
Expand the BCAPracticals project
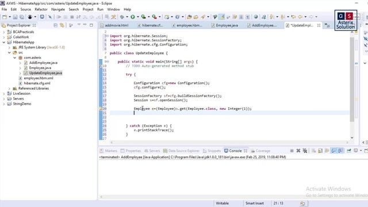pos(4,32)
